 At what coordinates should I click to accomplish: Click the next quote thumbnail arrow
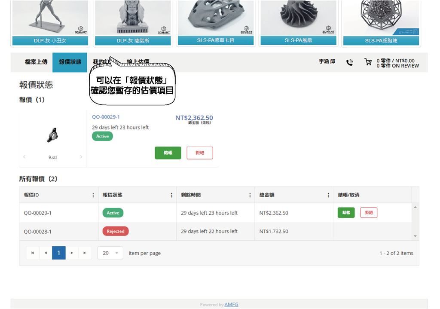81,157
